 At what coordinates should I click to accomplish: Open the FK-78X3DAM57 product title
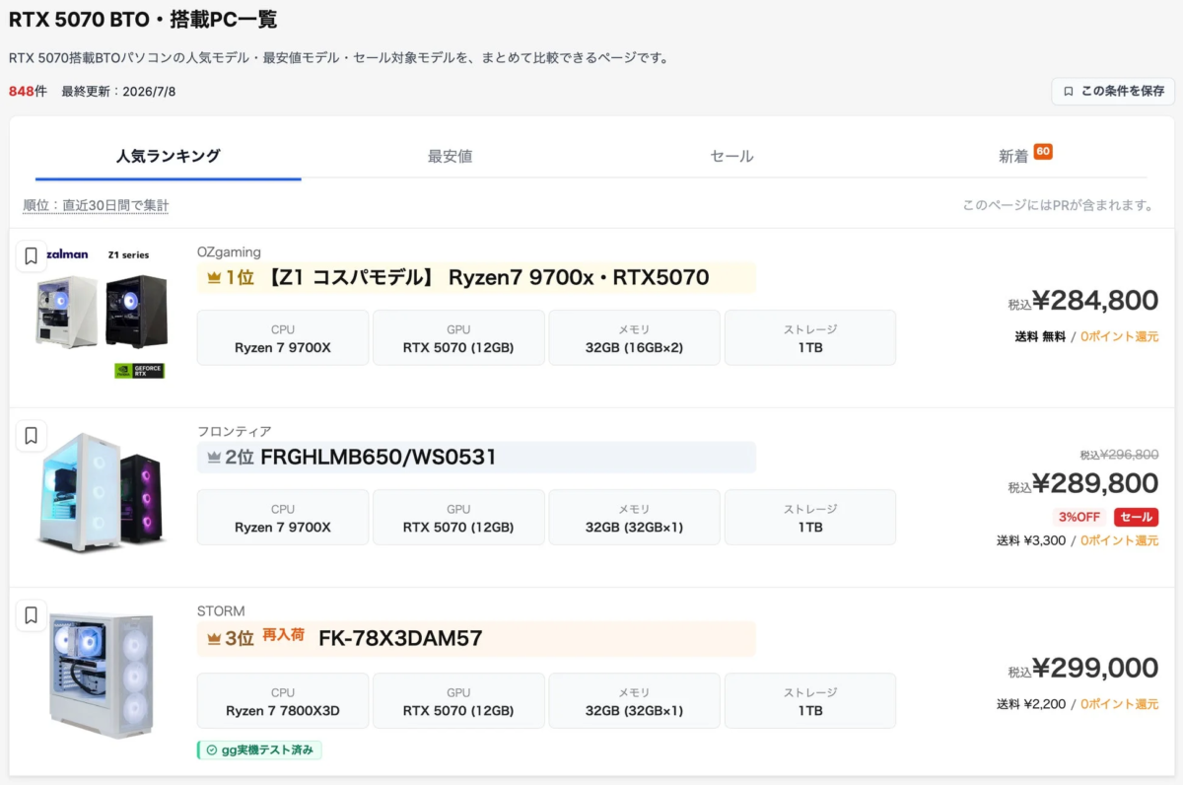pos(400,638)
